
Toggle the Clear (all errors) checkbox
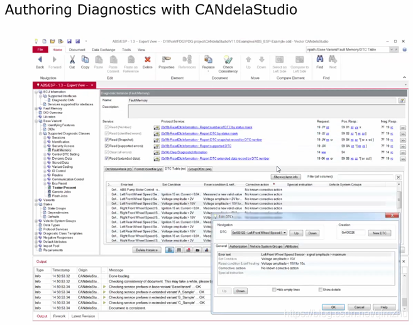[x=107, y=152]
